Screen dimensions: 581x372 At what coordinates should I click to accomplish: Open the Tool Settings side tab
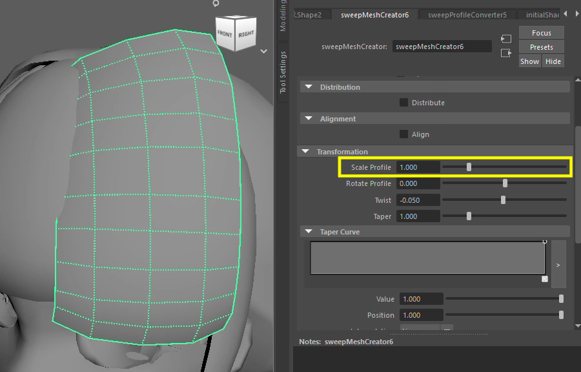(283, 73)
